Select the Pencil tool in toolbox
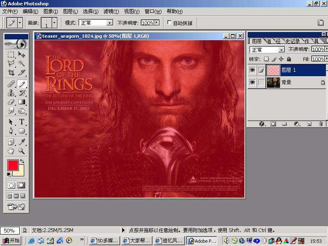Screen dimensions: 328x246 point(22,84)
